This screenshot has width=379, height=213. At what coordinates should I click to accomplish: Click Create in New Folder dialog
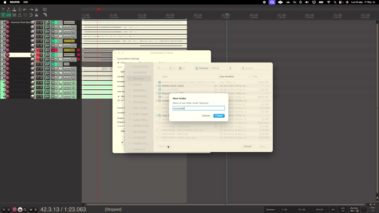coord(219,116)
